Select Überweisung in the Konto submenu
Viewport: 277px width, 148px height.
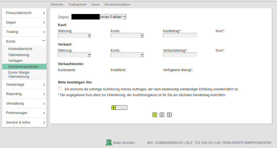(19, 55)
